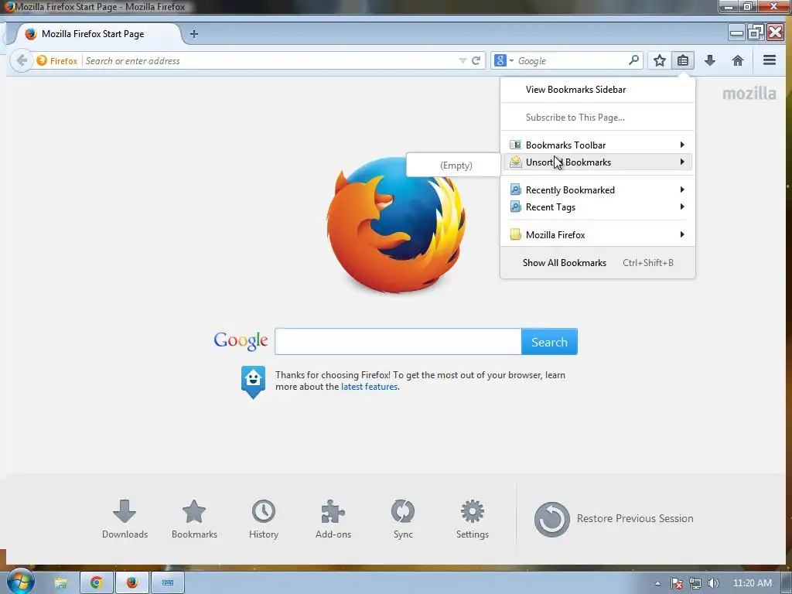
Task: Open Recent Tags submenu
Action: (x=598, y=207)
